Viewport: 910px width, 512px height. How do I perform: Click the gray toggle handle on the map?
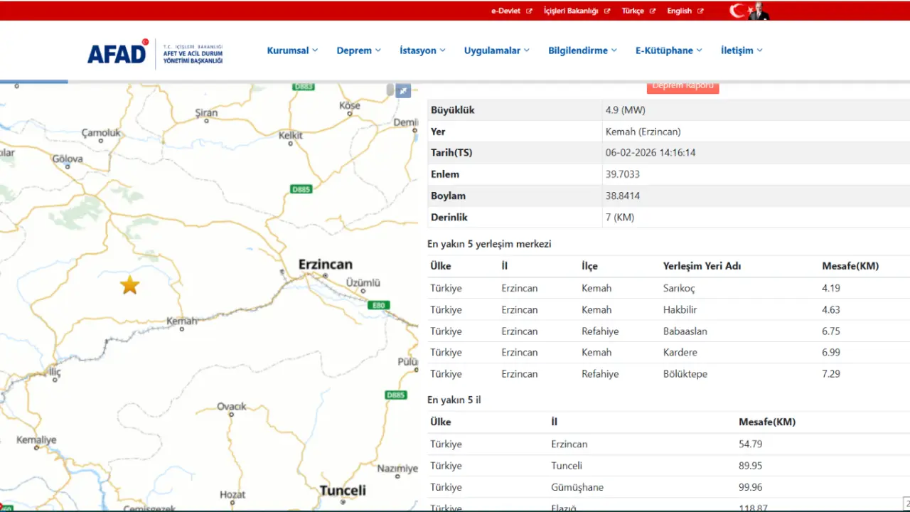coord(390,90)
